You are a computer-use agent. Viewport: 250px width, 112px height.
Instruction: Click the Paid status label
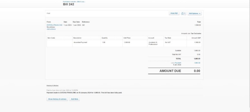pos(48,13)
